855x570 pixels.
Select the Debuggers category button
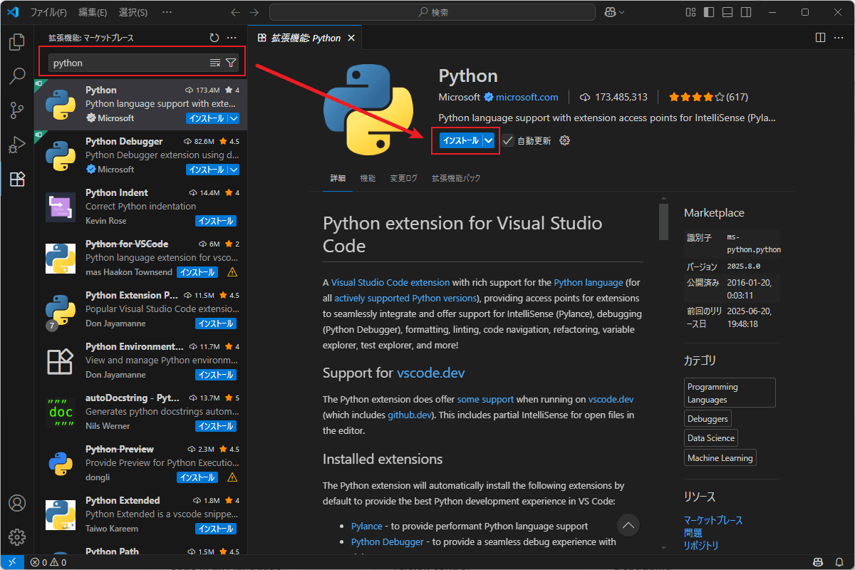coord(707,418)
